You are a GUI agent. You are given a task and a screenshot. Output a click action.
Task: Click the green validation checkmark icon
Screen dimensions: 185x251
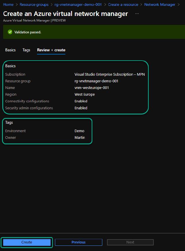(x=10, y=32)
